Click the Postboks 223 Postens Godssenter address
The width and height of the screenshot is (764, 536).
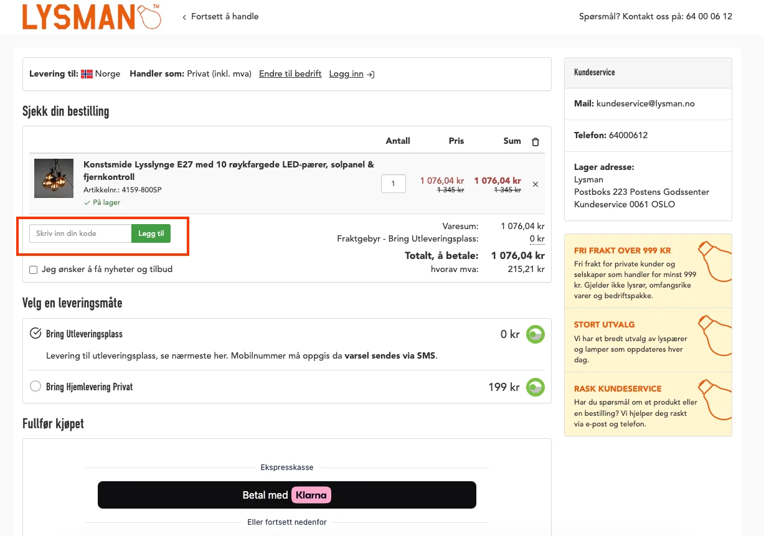click(641, 192)
